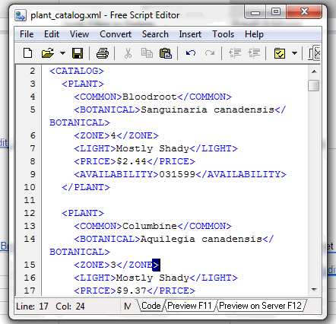
Task: Switch to the Code tab
Action: click(x=151, y=306)
